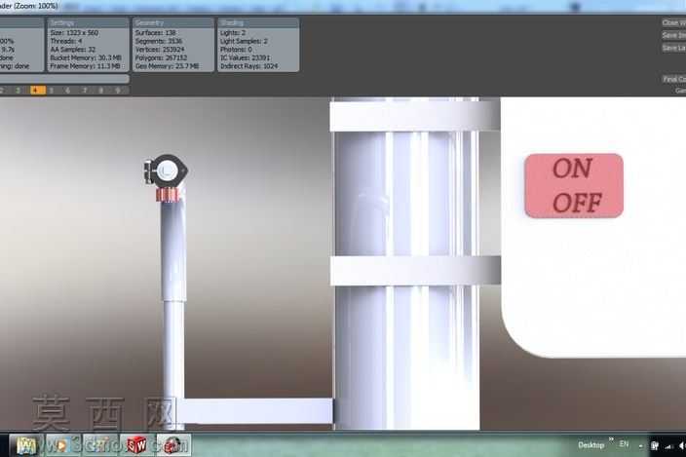
Task: Select the PhotoView 360 taskbar icon
Action: pos(173,445)
